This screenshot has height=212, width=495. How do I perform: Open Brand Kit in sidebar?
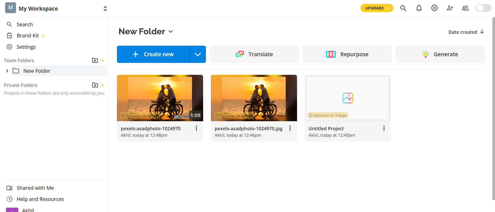click(x=28, y=36)
